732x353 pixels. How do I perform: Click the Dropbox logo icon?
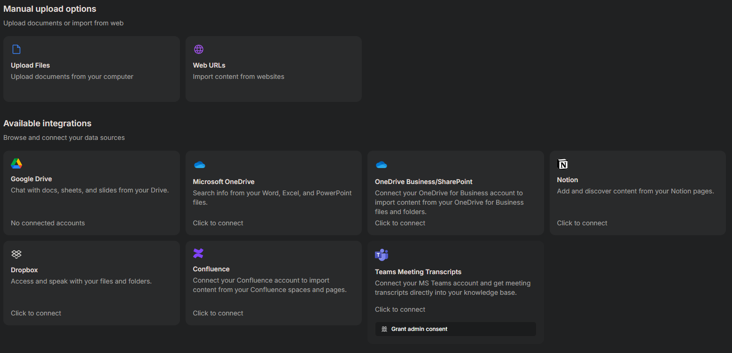click(x=16, y=254)
